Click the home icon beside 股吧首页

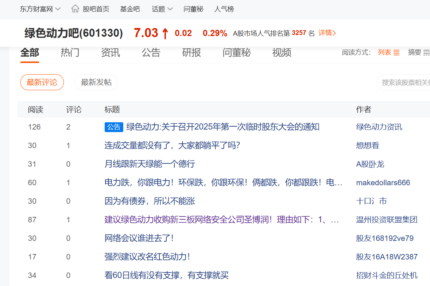click(x=75, y=9)
